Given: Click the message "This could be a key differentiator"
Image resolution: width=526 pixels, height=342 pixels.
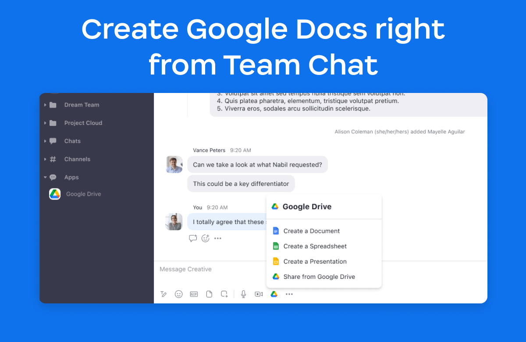Looking at the screenshot, I should (241, 184).
